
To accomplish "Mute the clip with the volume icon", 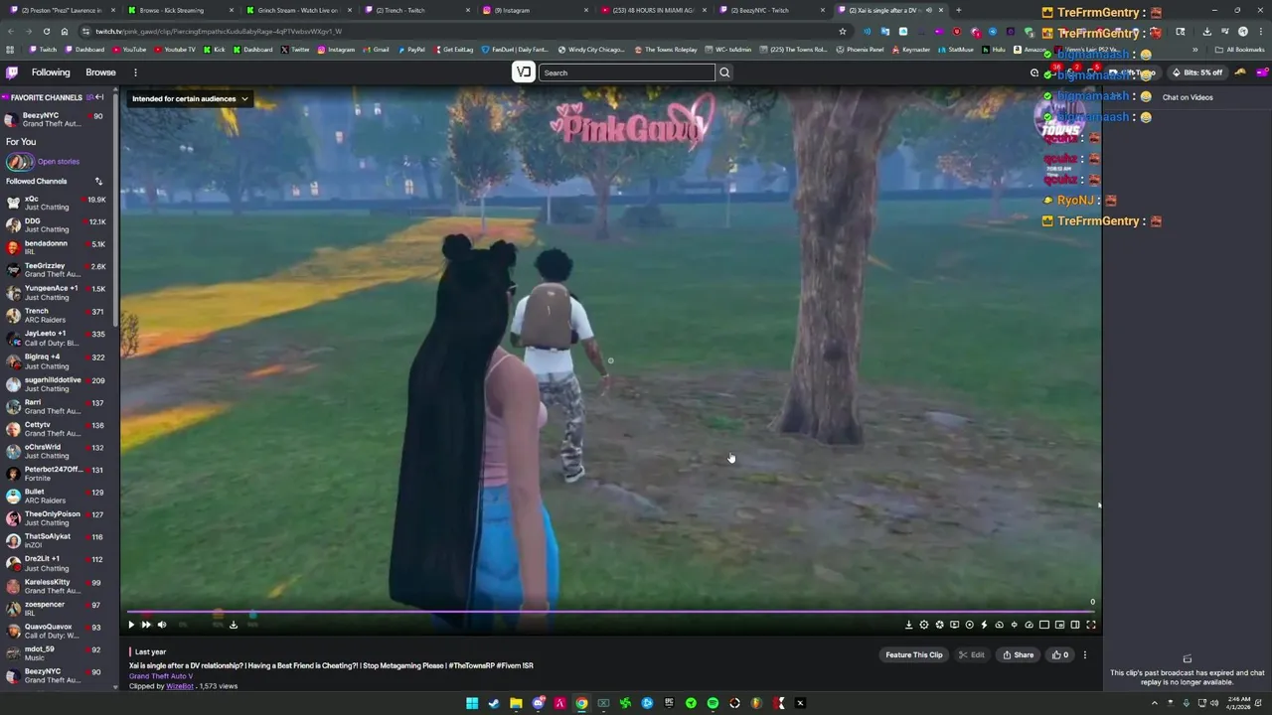I will tap(162, 625).
